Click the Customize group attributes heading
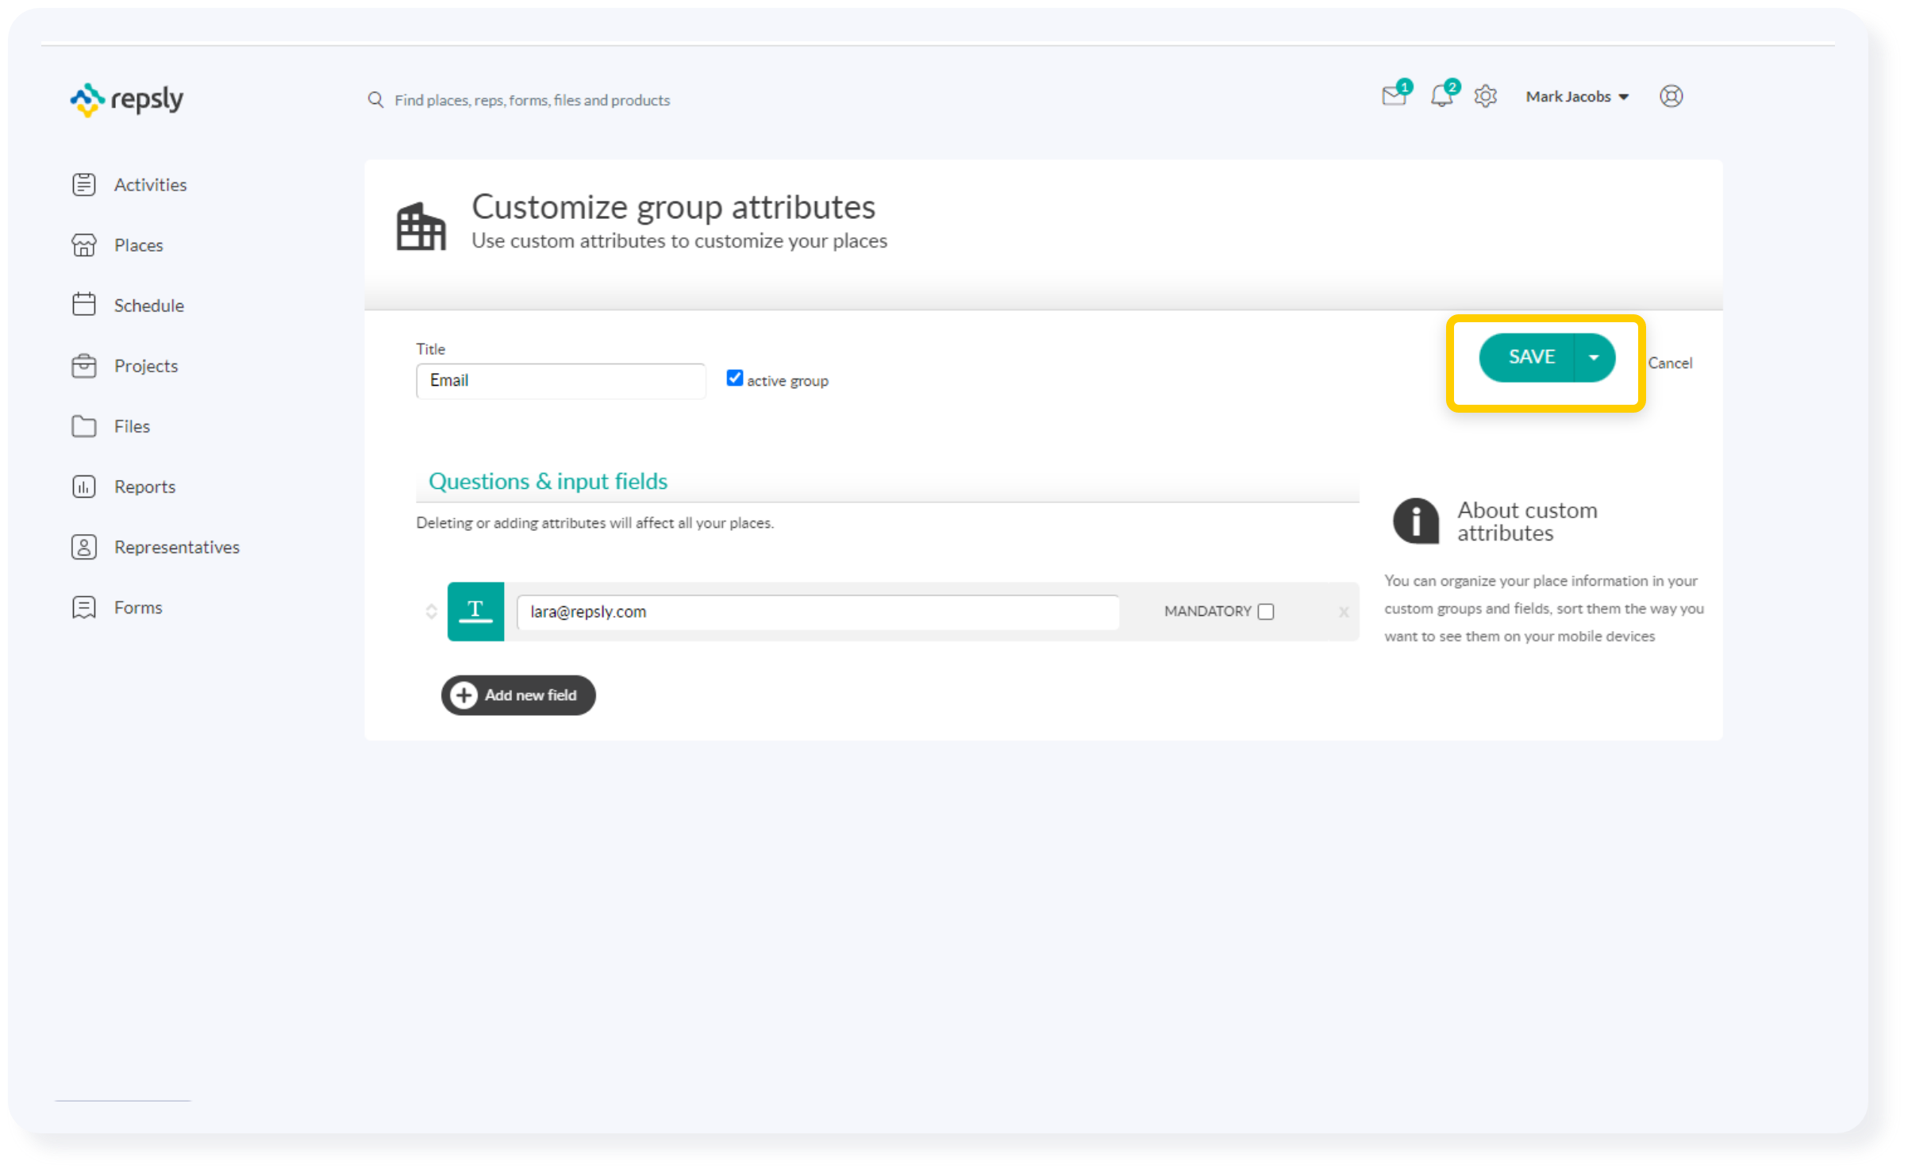Viewport: 1908px width, 1173px height. coord(673,206)
